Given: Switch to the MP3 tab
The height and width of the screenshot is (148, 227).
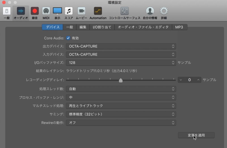Looking at the screenshot, I should tap(179, 27).
